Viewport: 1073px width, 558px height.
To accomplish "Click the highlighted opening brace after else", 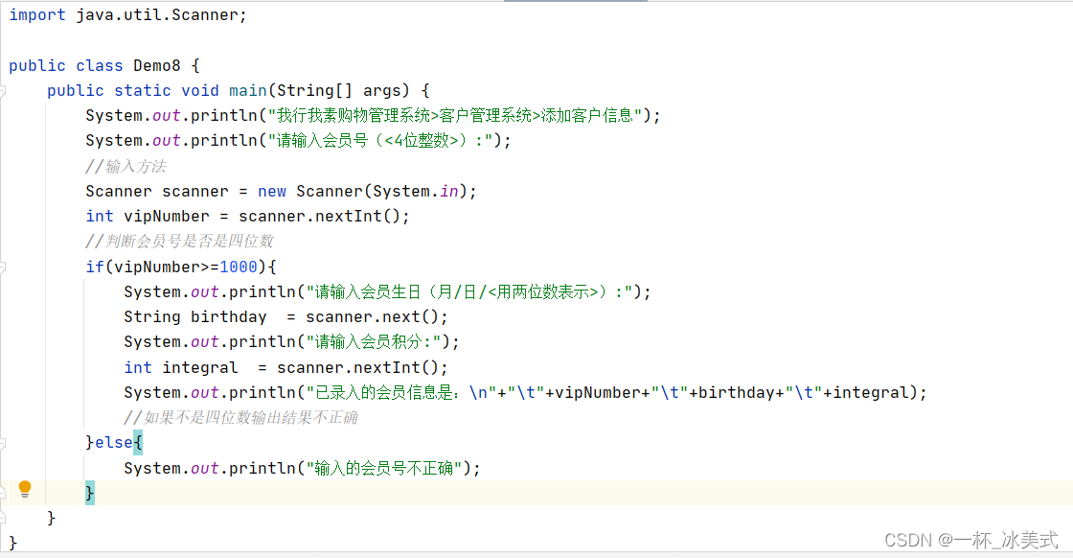I will click(138, 443).
